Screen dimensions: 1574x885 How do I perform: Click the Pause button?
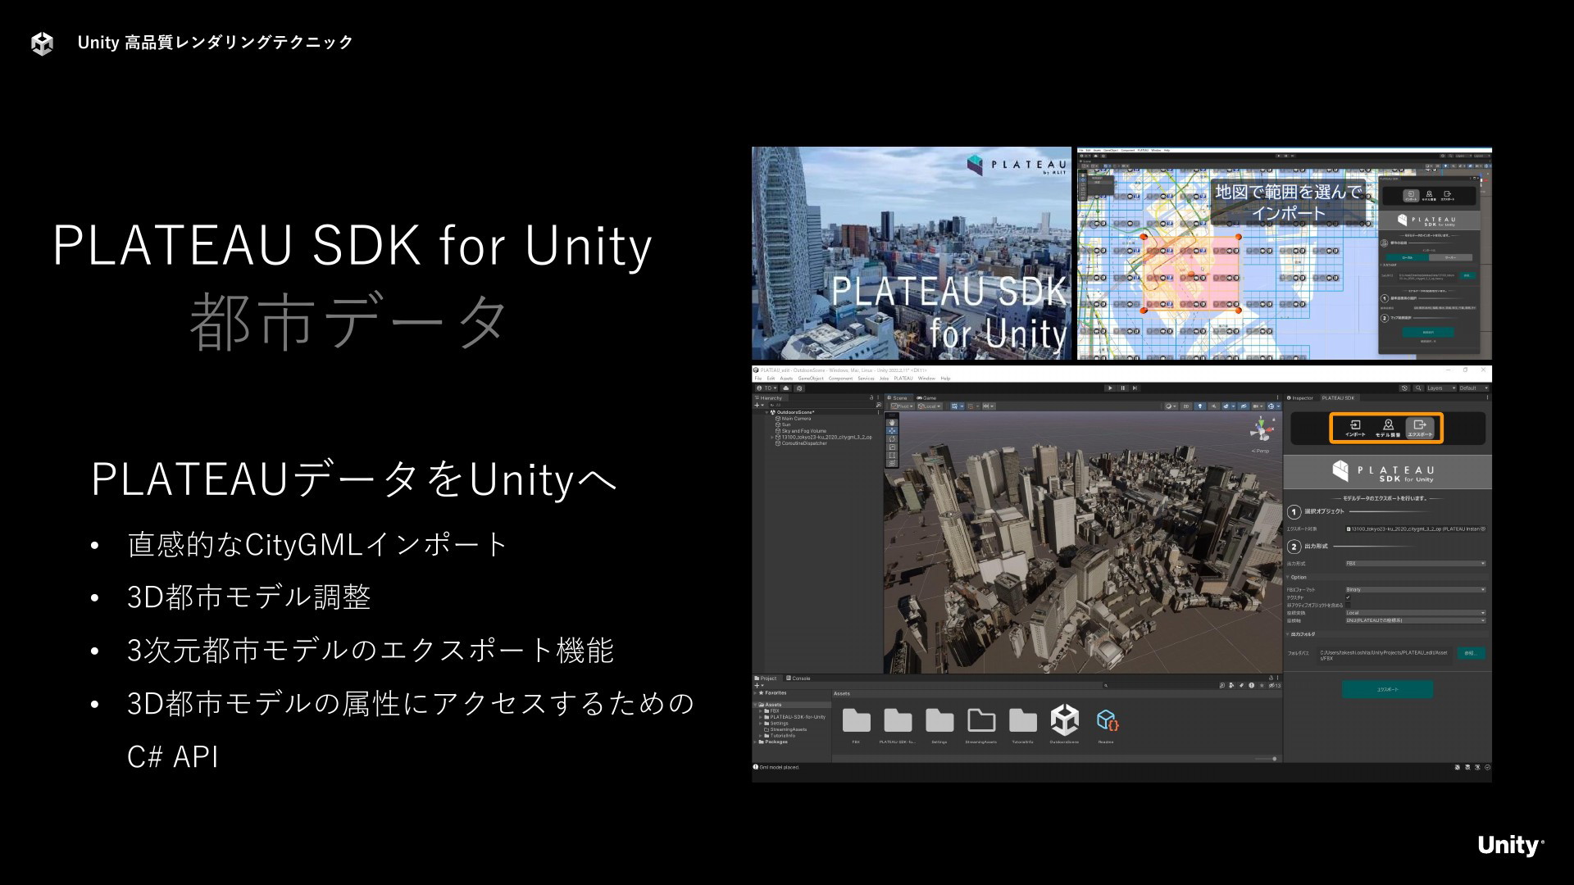tap(1123, 388)
